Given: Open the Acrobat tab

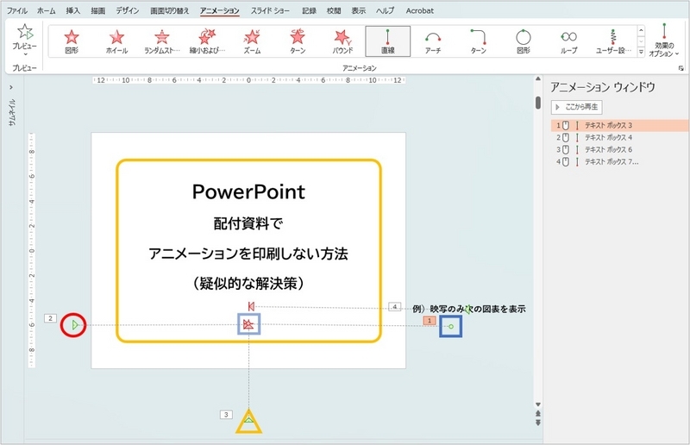Looking at the screenshot, I should pos(419,10).
